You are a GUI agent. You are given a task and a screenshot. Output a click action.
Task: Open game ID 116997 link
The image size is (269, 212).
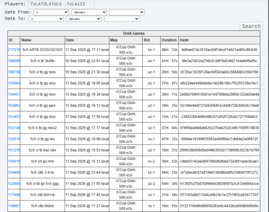(14, 206)
